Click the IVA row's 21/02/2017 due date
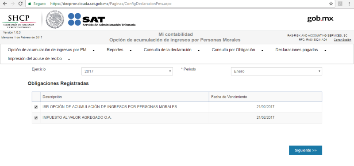 coord(265,117)
